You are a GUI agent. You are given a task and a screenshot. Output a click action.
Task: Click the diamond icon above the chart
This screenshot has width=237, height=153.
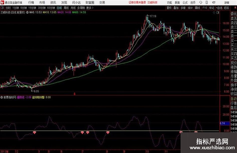point(214,13)
